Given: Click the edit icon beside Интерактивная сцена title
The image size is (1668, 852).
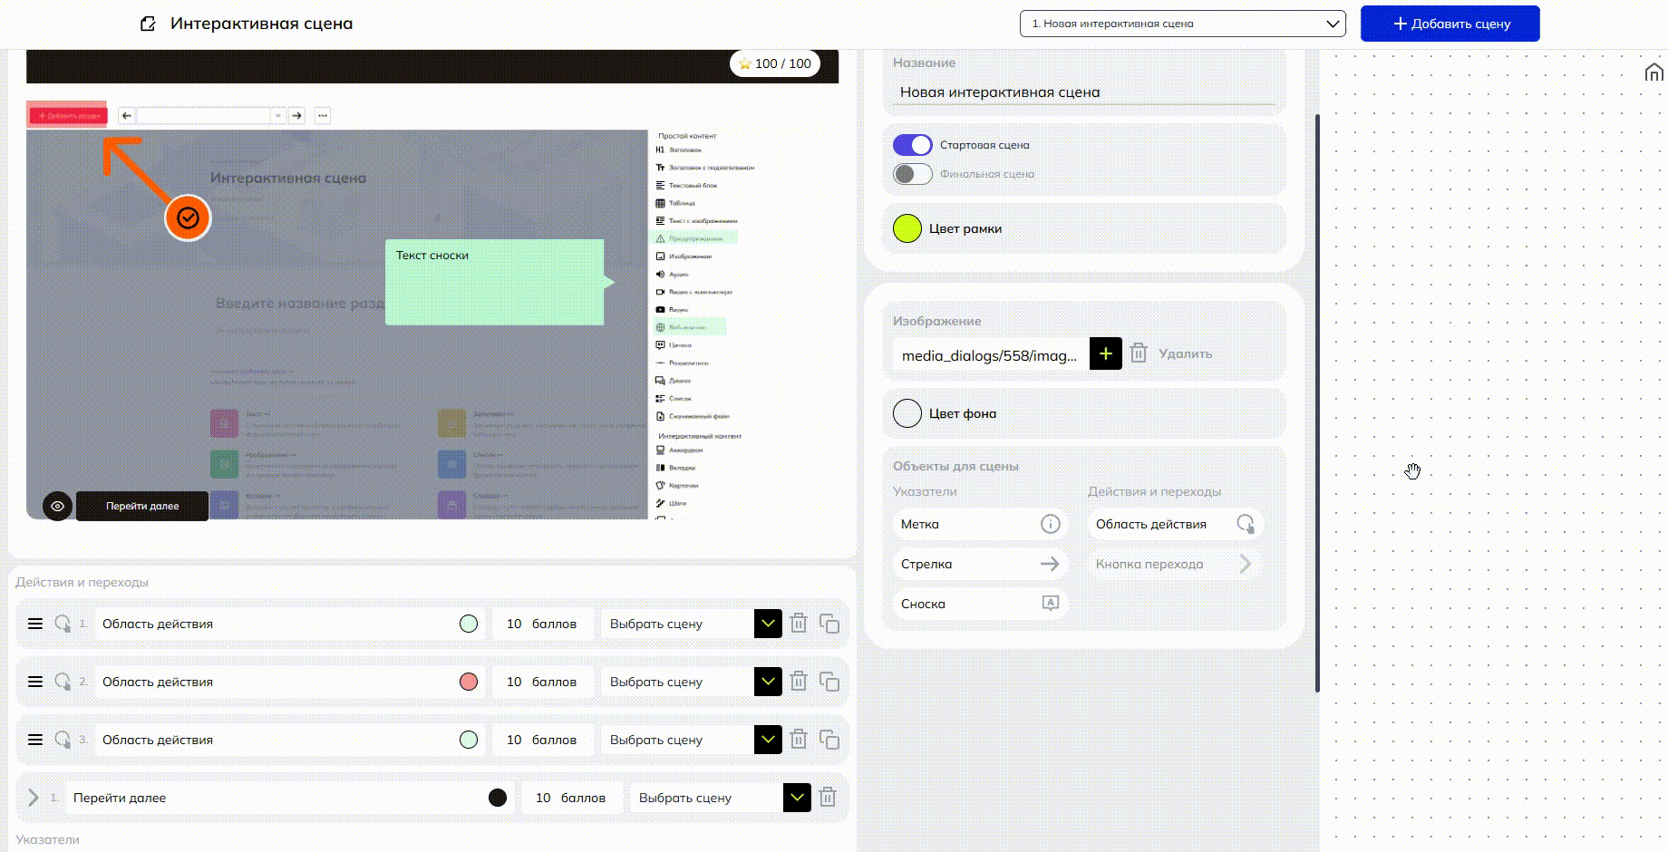Looking at the screenshot, I should click(148, 24).
